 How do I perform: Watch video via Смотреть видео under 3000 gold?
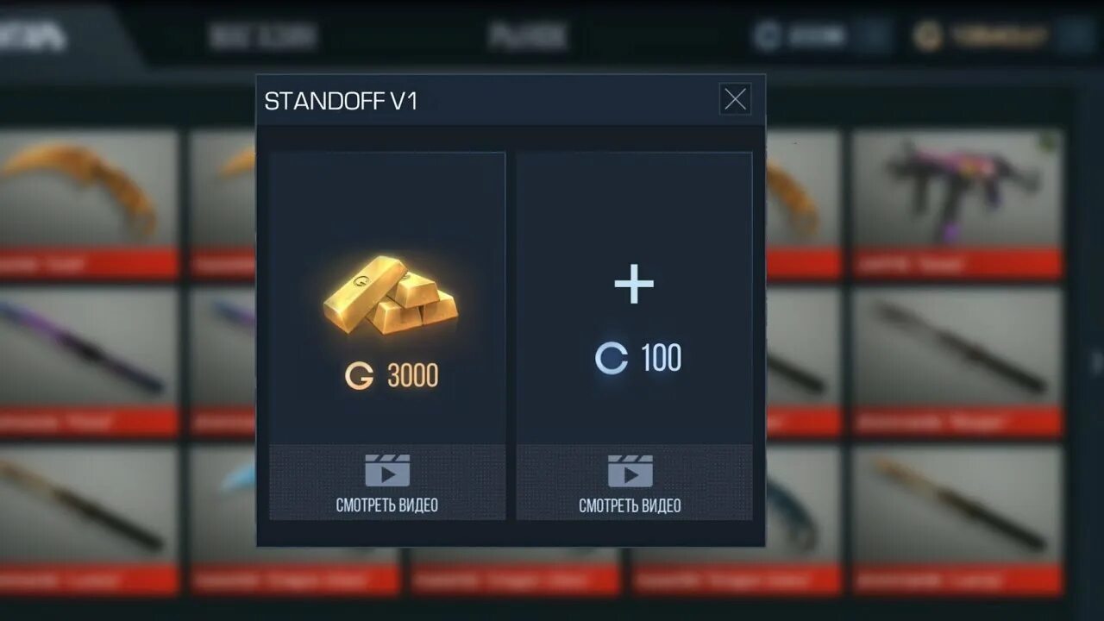click(387, 505)
